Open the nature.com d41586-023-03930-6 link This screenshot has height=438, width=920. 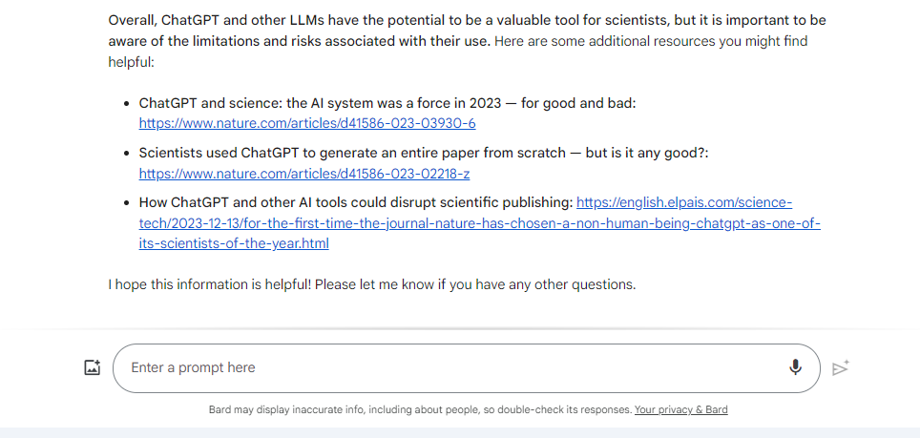(307, 124)
